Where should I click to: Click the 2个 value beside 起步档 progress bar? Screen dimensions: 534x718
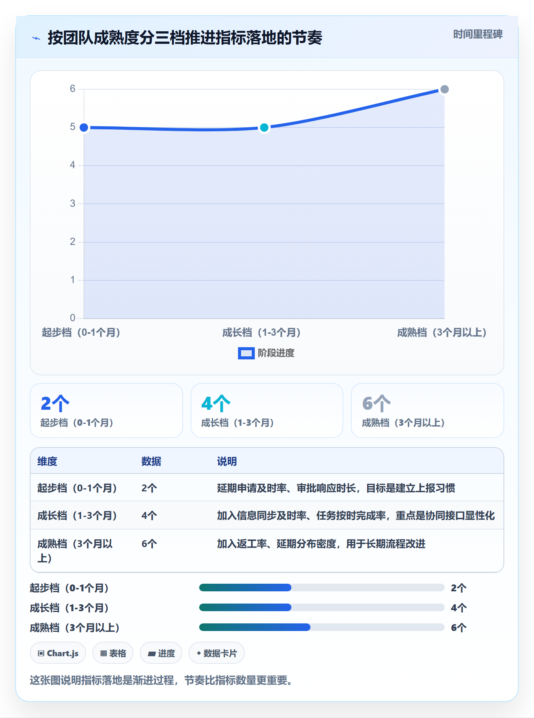point(458,588)
